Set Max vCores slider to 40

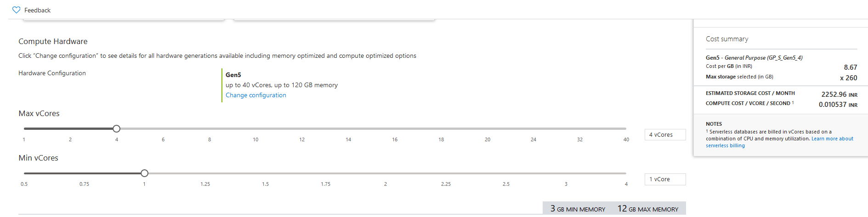[626, 129]
